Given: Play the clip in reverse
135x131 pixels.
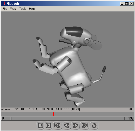Looking at the screenshot, I should coord(67,125).
